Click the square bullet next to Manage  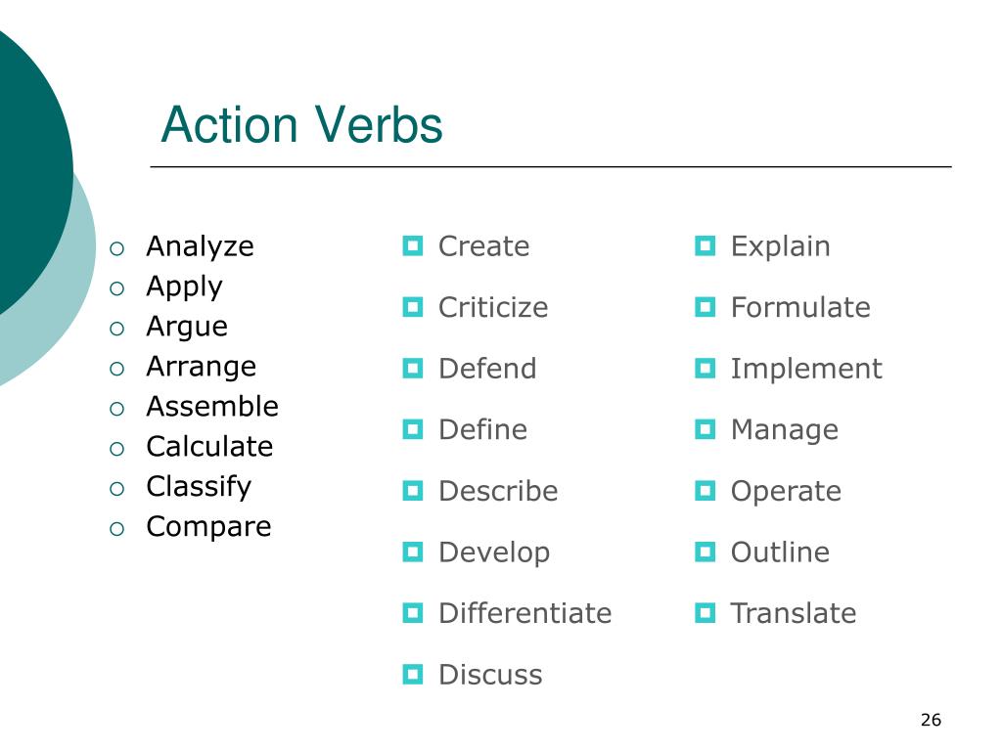(x=705, y=429)
